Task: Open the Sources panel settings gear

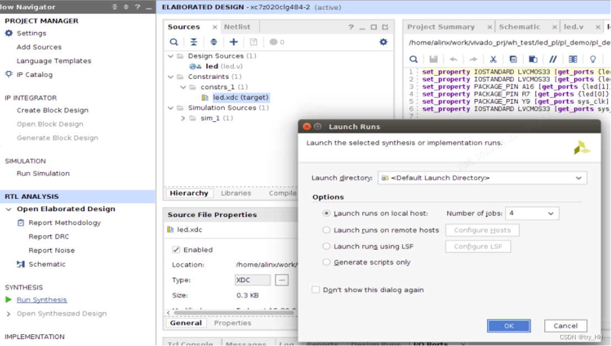Action: [x=383, y=42]
